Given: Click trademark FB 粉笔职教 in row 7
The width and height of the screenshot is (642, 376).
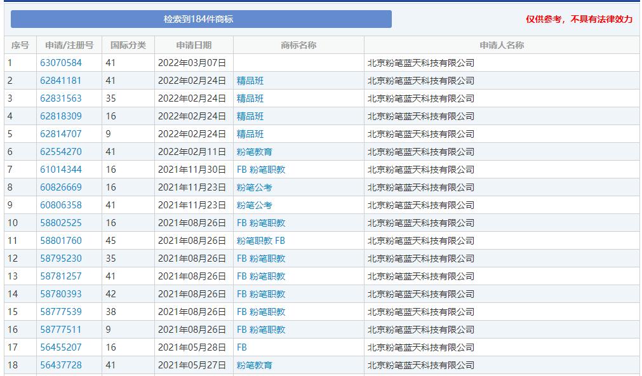Looking at the screenshot, I should tap(261, 170).
